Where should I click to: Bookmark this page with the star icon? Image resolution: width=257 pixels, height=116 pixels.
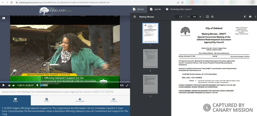pyautogui.click(x=182, y=3)
